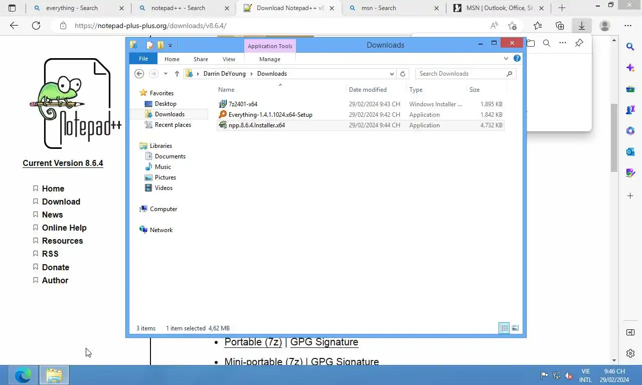Viewport: 642px width, 385px height.
Task: Open the File tab in Explorer
Action: [x=143, y=59]
